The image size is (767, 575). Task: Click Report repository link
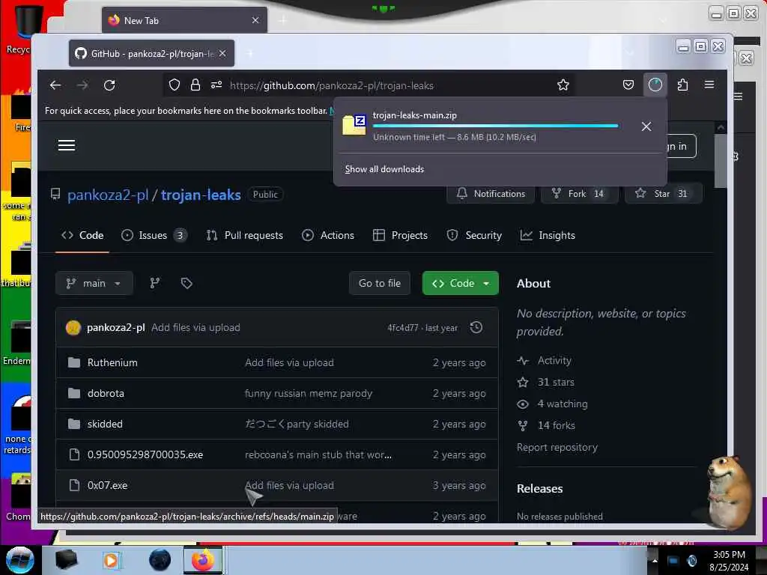[x=557, y=447]
